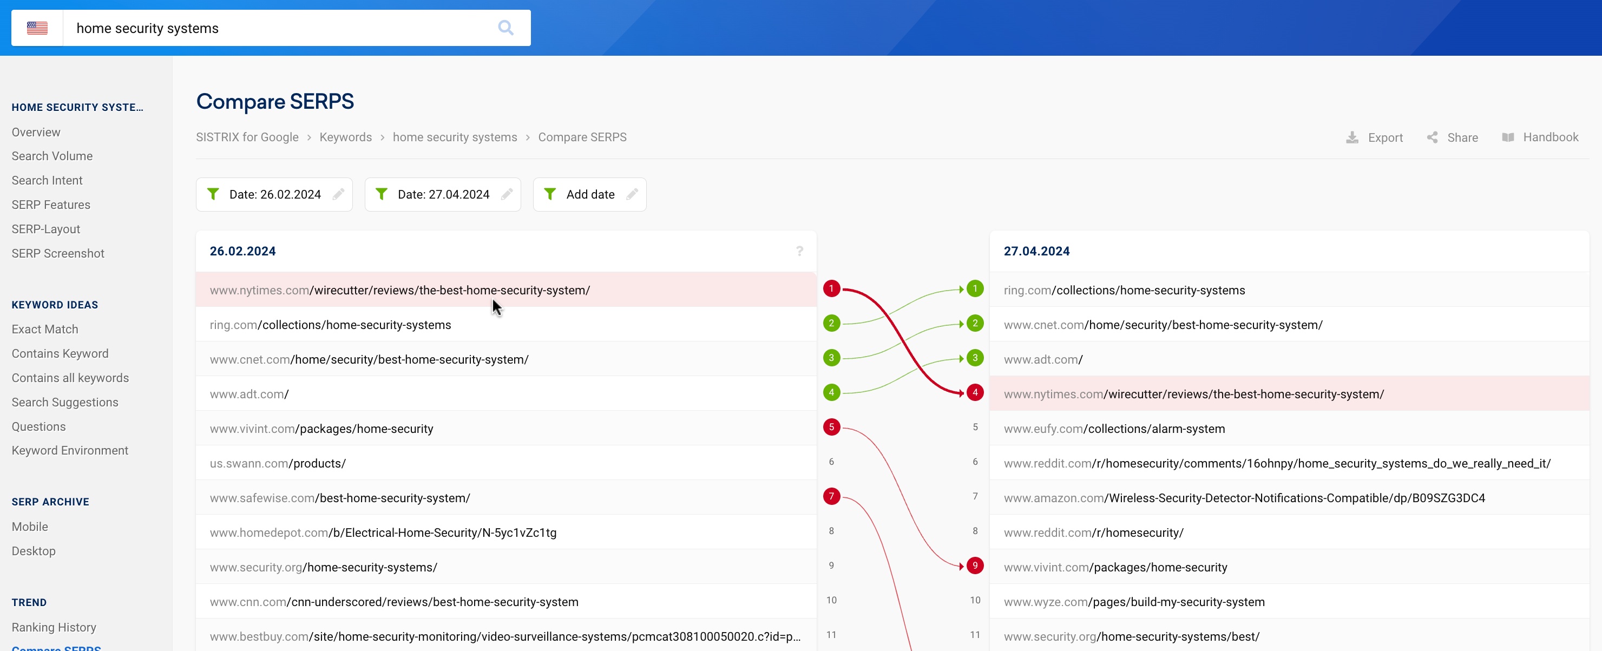Click green position 2 badge of ring.com left row
This screenshot has height=651, width=1602.
(831, 323)
